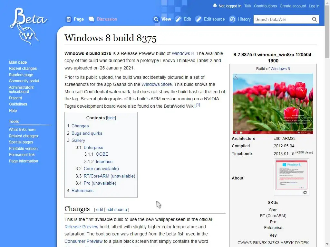Jump to Pro (unavailable) subsection
Image resolution: width=330 pixels, height=247 pixels.
[100, 183]
